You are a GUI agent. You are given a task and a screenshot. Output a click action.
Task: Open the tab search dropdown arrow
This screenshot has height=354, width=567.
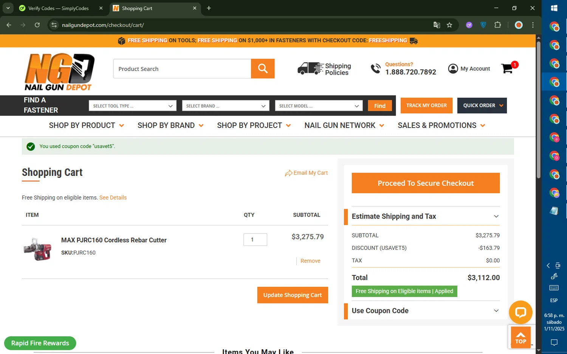(8, 8)
